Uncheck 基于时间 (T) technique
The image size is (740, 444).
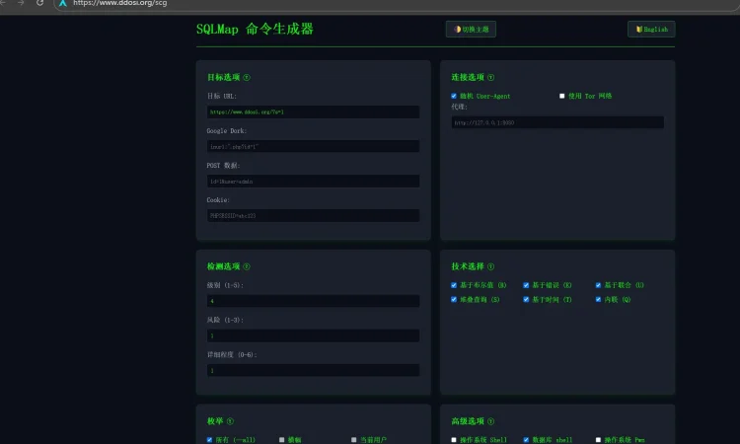(526, 299)
